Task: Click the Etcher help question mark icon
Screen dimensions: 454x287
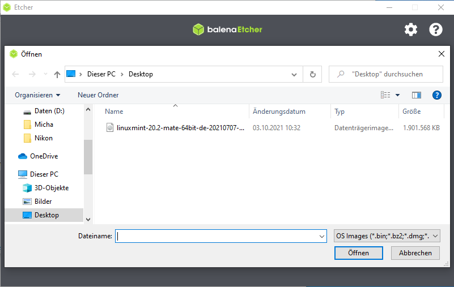Action: tap(435, 29)
